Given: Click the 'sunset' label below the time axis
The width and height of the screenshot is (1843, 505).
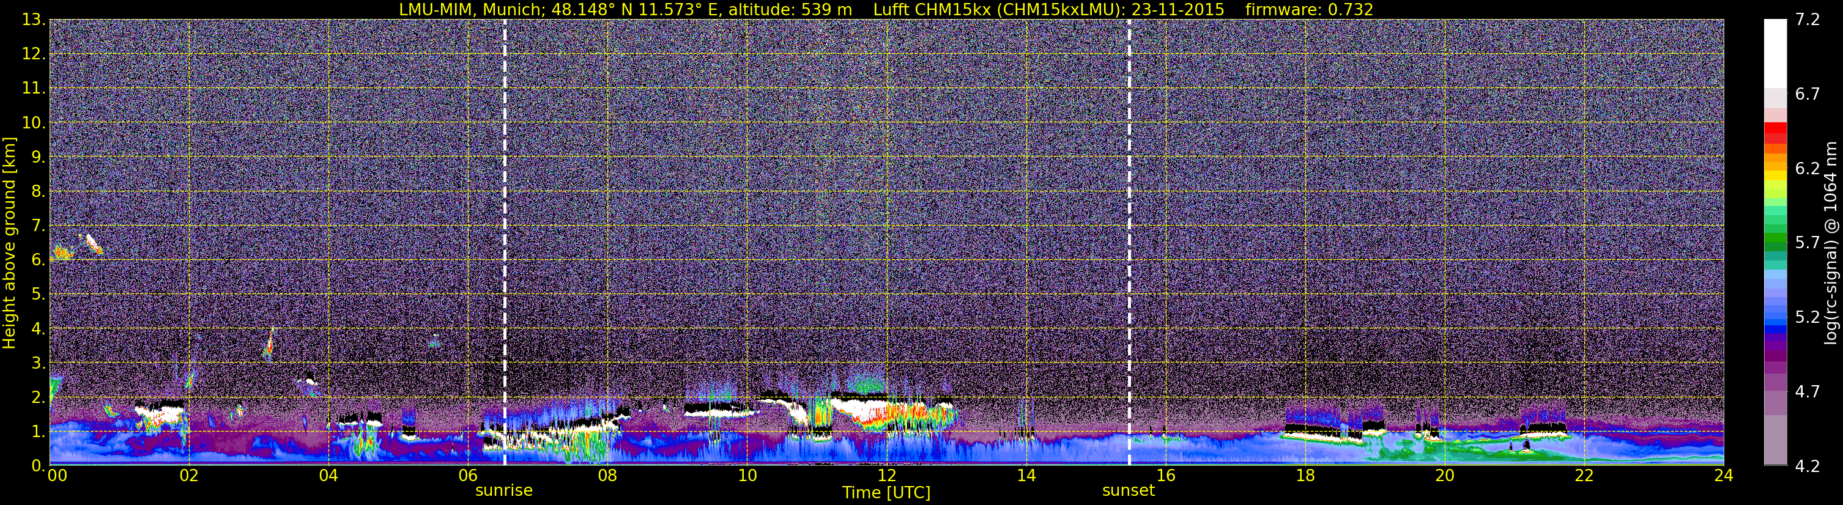Looking at the screenshot, I should (1129, 491).
